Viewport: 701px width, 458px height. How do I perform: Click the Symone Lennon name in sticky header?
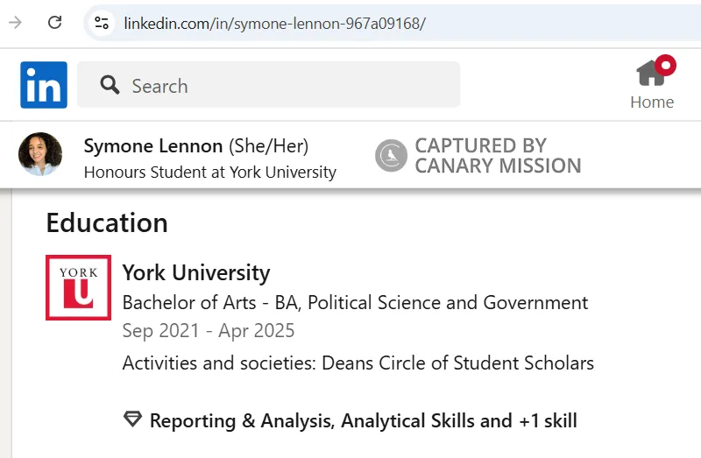pos(152,146)
